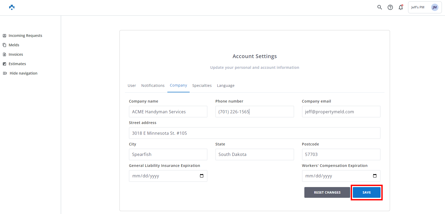Image resolution: width=445 pixels, height=214 pixels.
Task: Open Workers' Compensation Expiration calendar picker
Action: (x=375, y=176)
